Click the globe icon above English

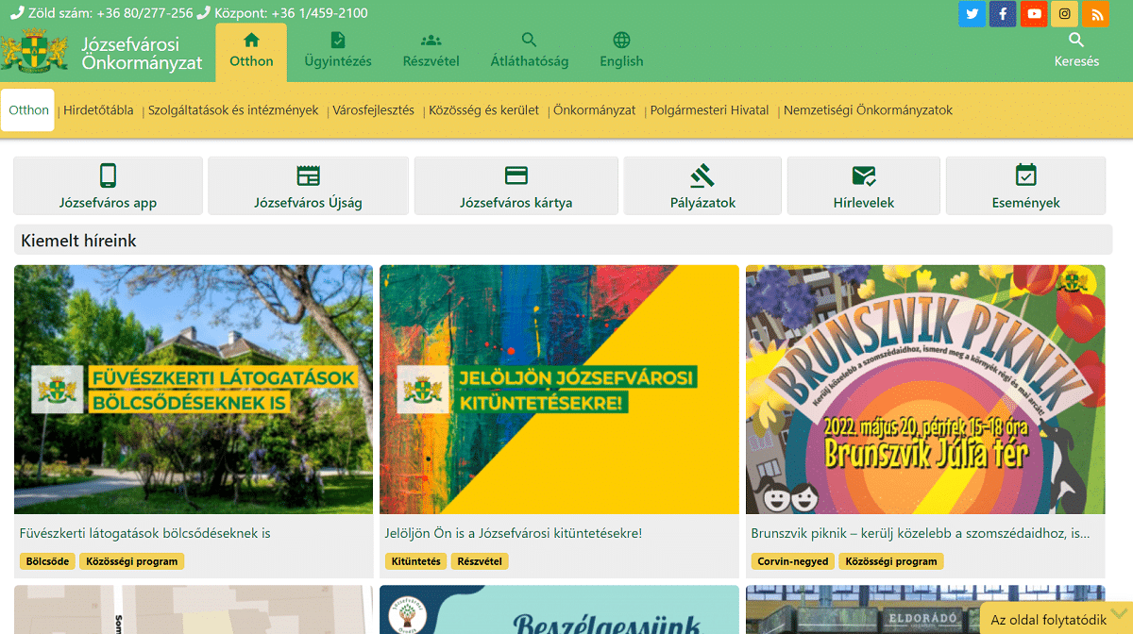[621, 40]
